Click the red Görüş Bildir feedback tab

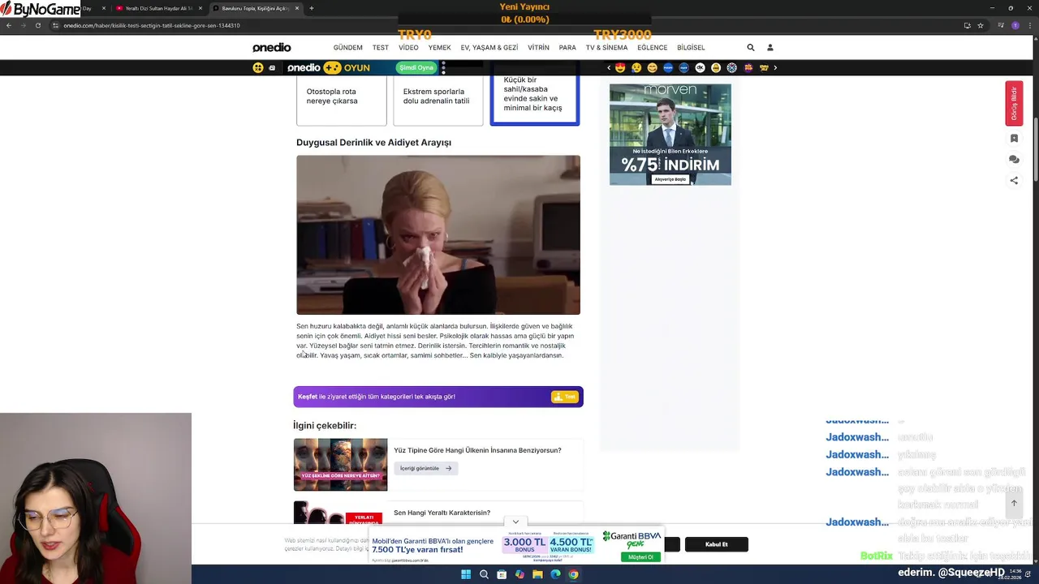coord(1014,103)
